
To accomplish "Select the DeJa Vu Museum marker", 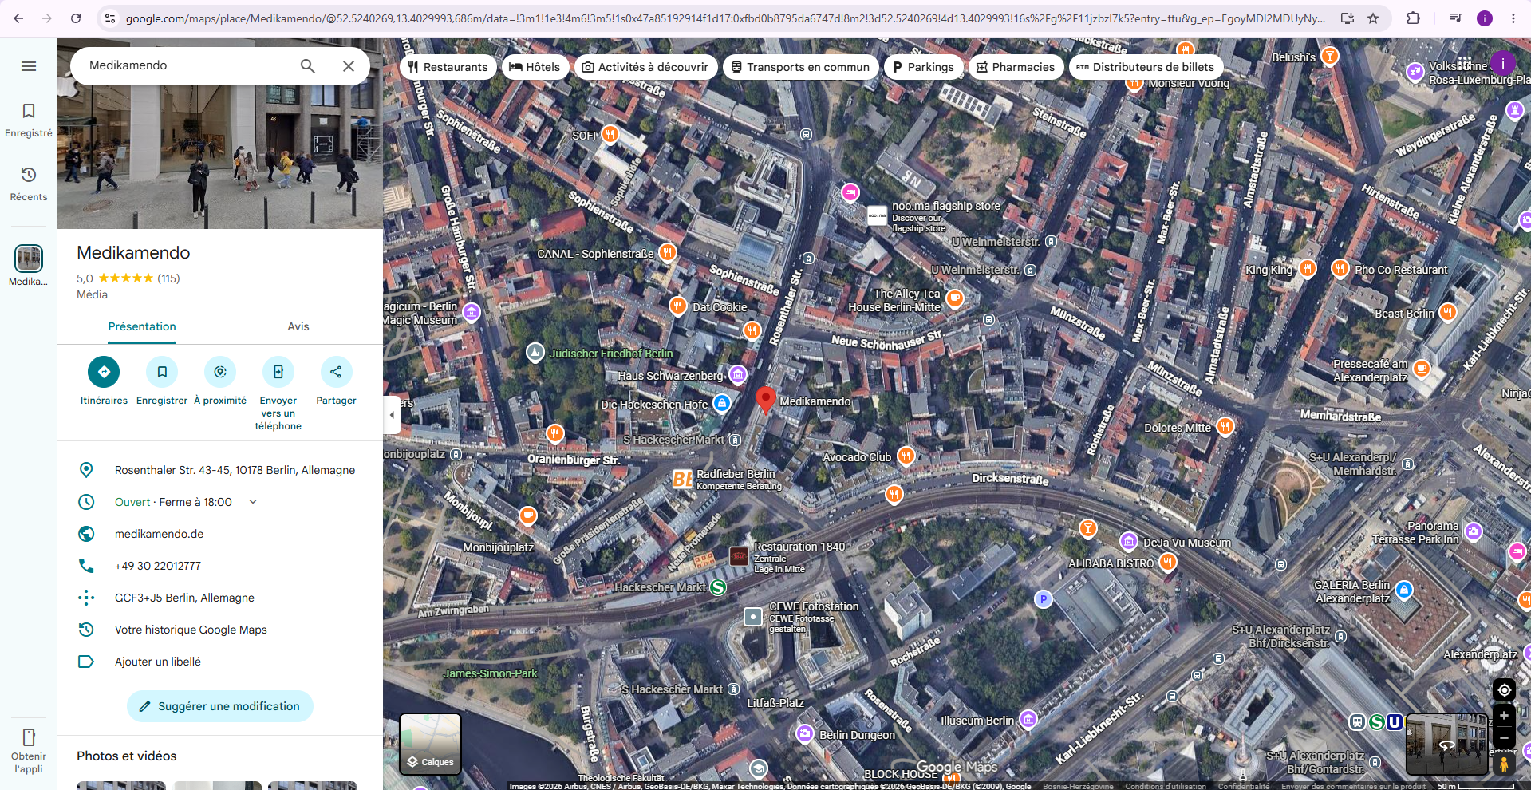I will coord(1128,542).
